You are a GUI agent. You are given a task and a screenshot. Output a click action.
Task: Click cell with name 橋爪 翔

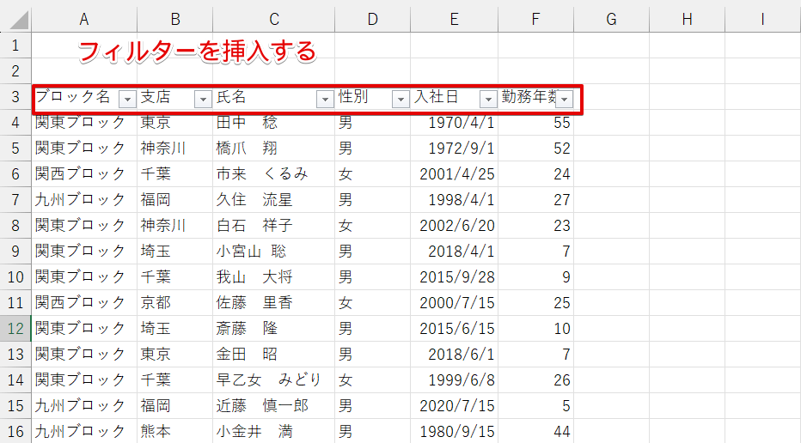[x=274, y=149]
